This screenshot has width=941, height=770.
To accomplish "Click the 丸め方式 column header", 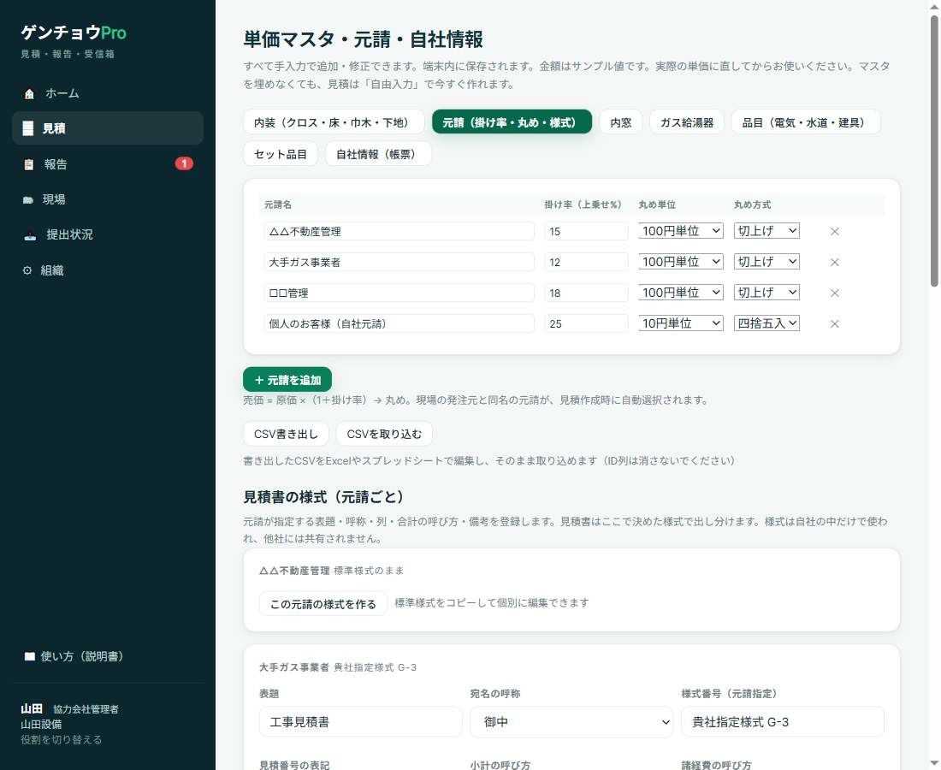I will point(753,204).
